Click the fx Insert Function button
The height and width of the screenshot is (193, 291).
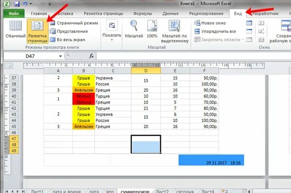click(x=92, y=56)
